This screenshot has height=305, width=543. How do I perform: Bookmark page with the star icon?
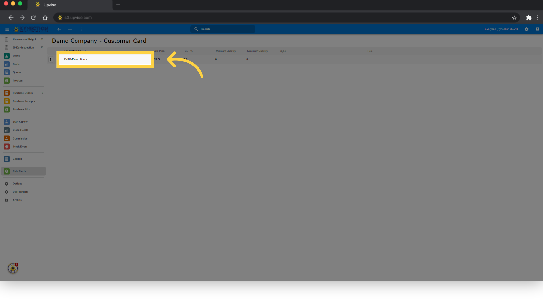click(514, 18)
